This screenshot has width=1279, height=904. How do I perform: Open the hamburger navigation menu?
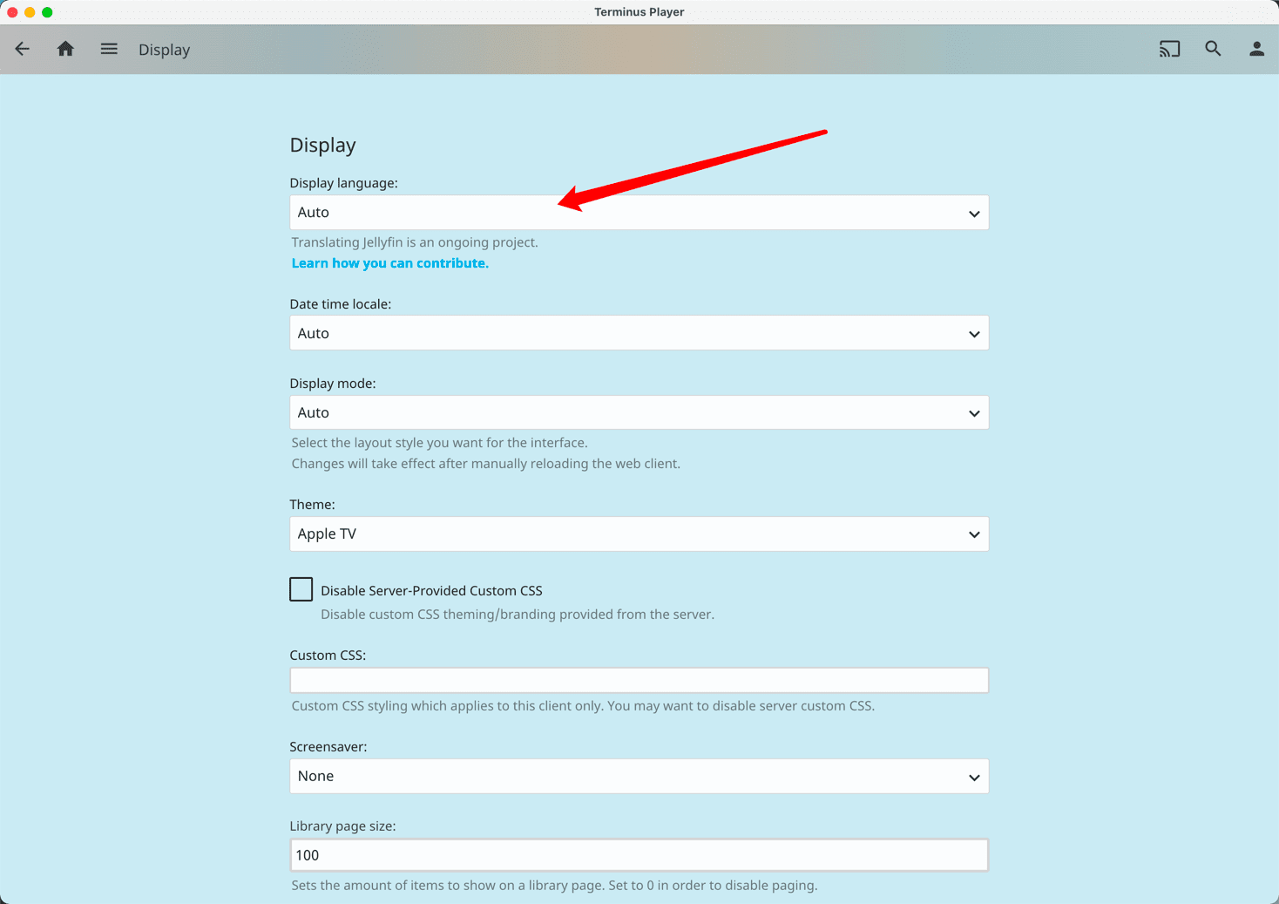[109, 50]
